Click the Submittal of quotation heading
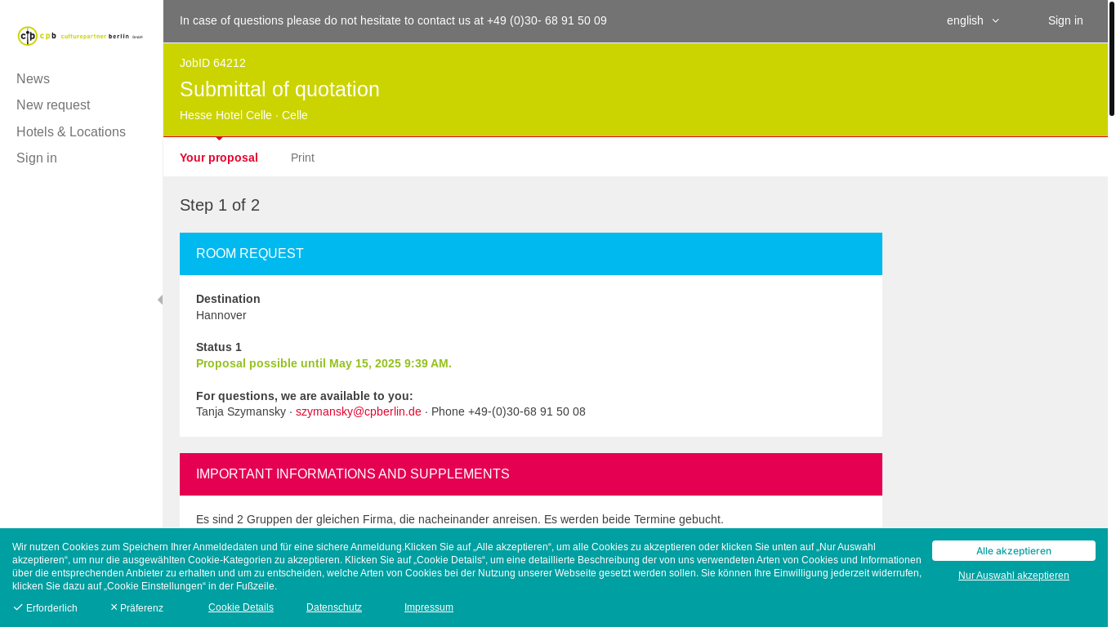This screenshot has height=627, width=1116. click(279, 89)
